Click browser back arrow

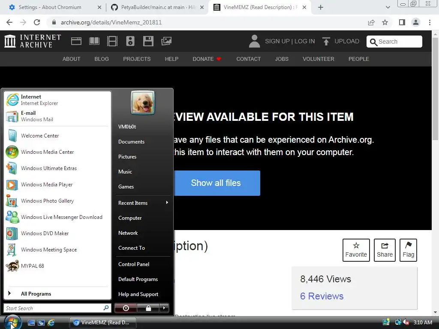[9, 22]
